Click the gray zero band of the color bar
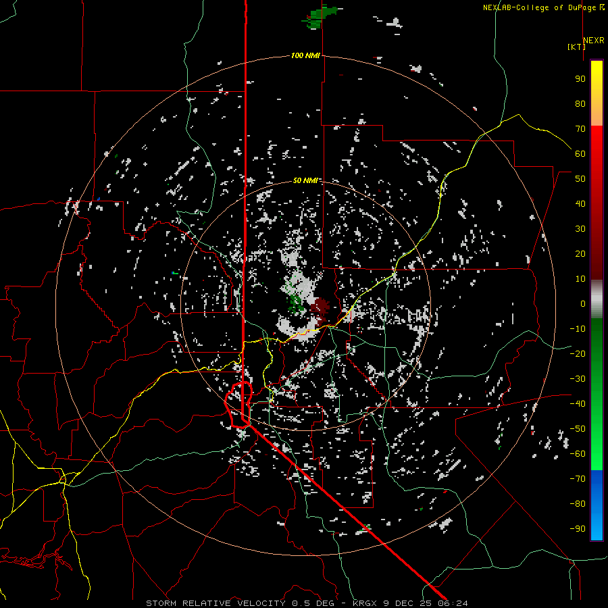608x608 pixels. [x=597, y=299]
